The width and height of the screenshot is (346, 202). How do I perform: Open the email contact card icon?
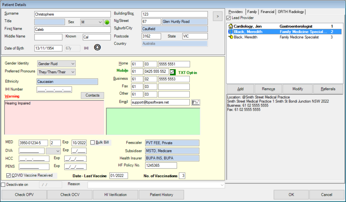(x=196, y=102)
